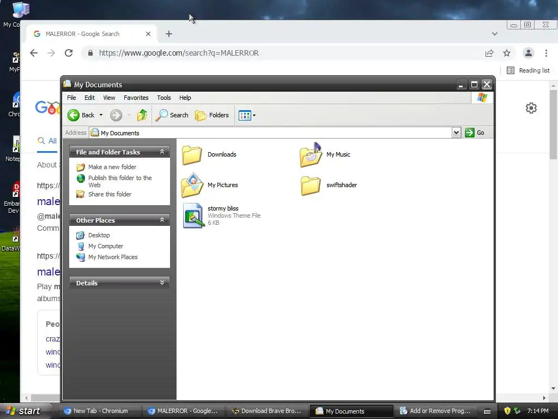Click the greyed Forward arrow in My Documents

[116, 115]
